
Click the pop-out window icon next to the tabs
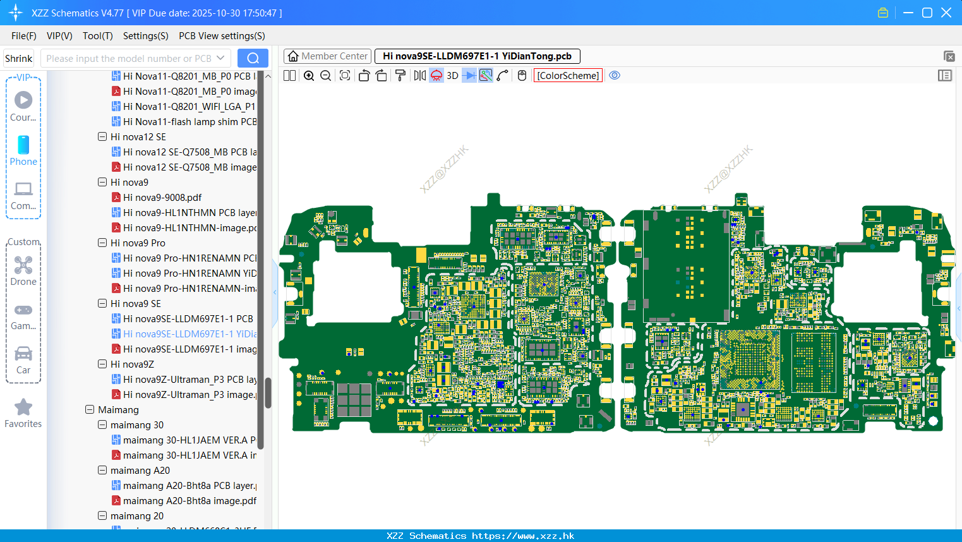(x=949, y=56)
